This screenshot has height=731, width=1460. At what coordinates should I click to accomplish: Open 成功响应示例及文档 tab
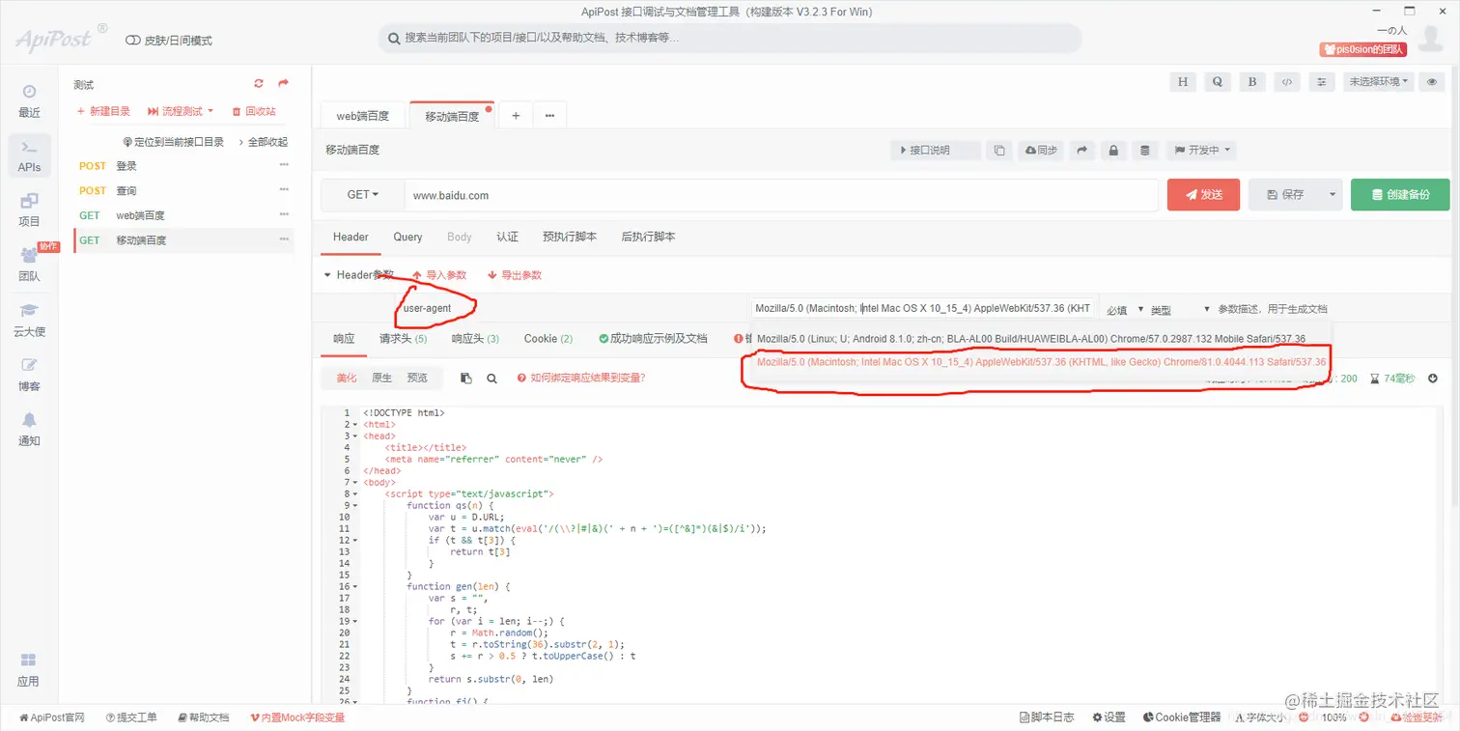(653, 339)
